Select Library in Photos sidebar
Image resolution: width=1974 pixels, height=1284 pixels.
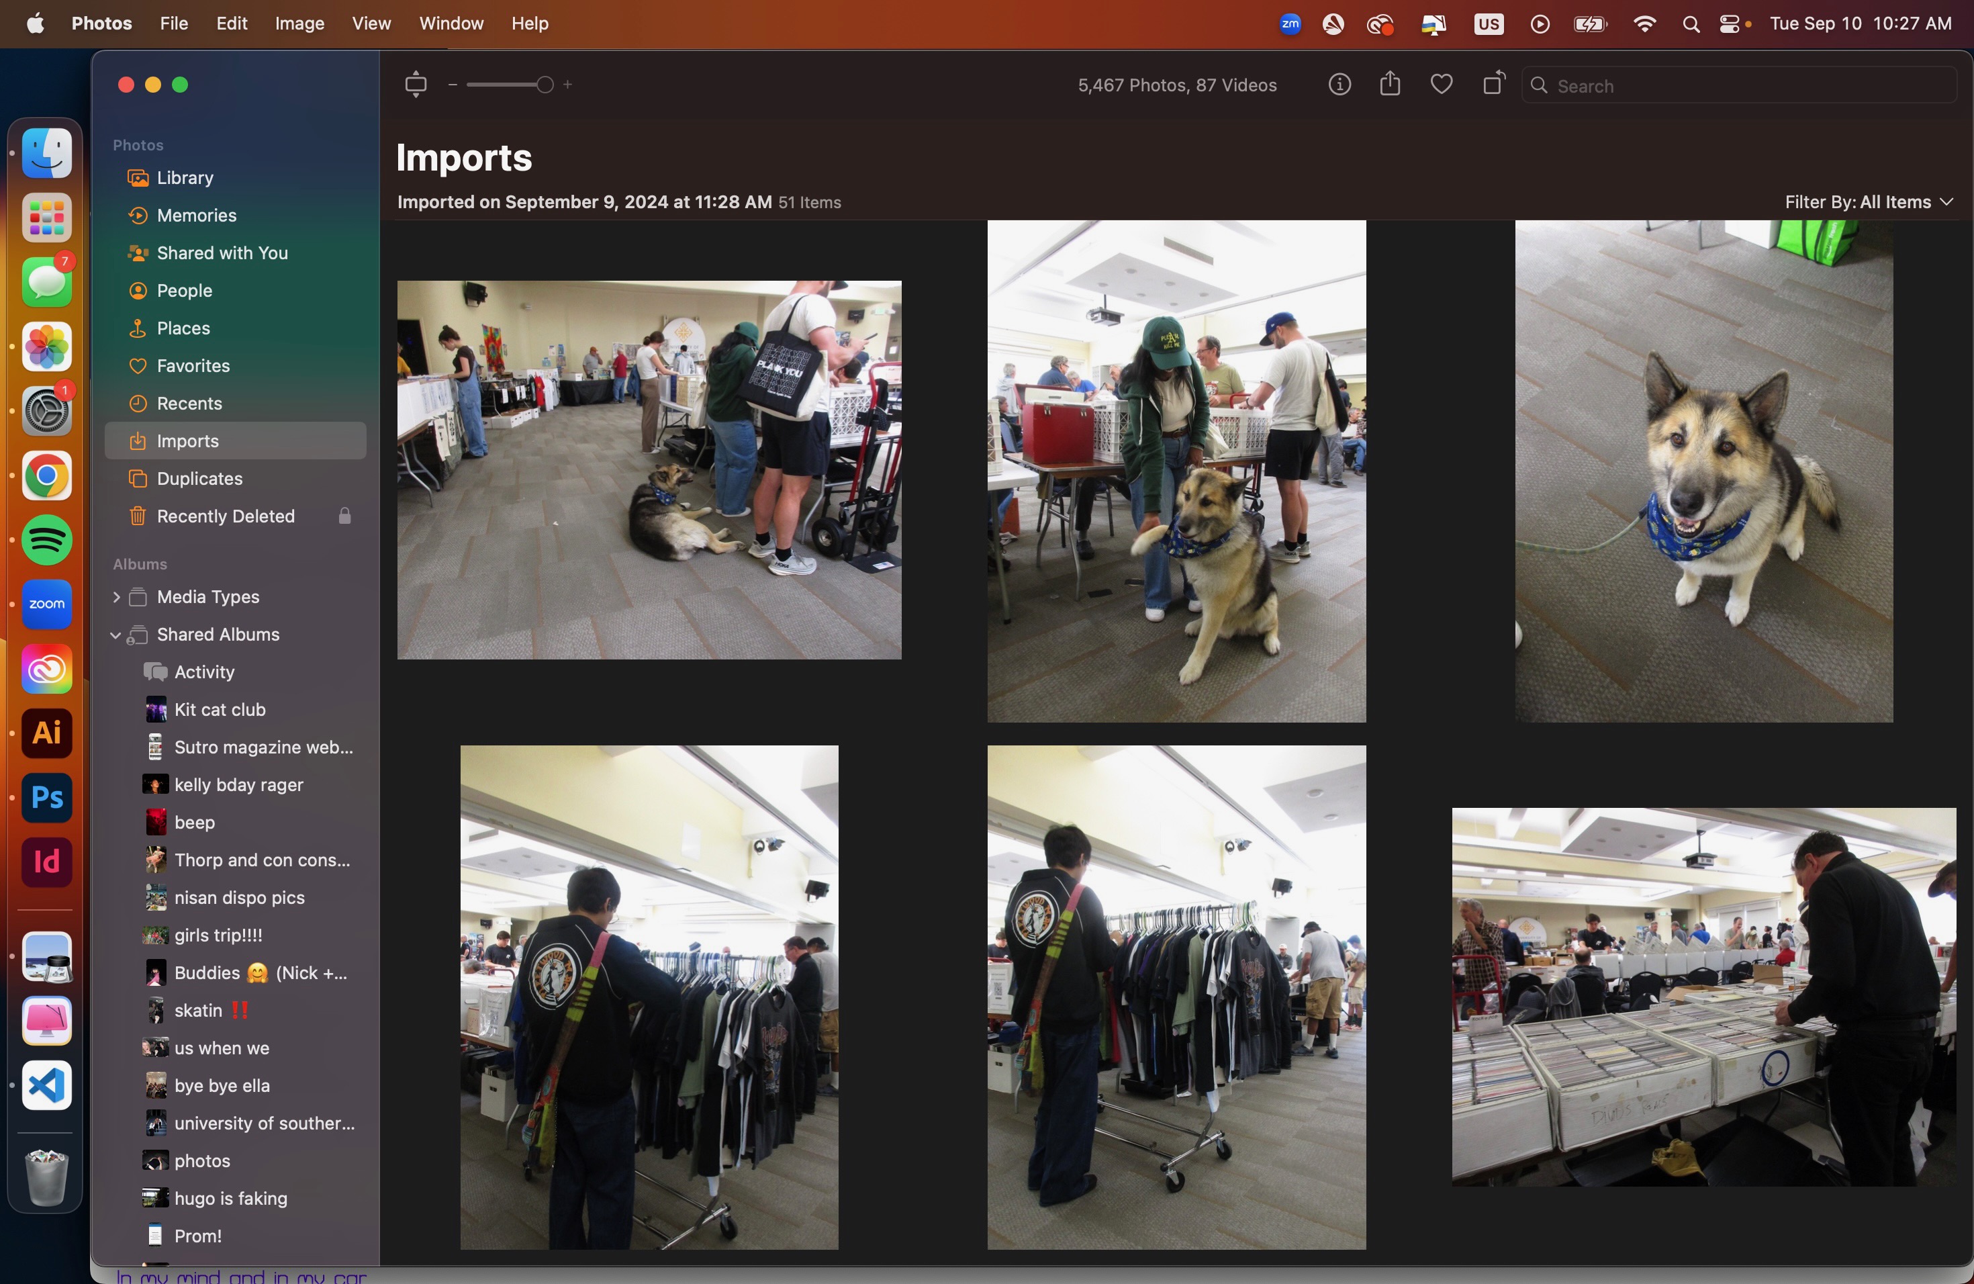click(184, 176)
